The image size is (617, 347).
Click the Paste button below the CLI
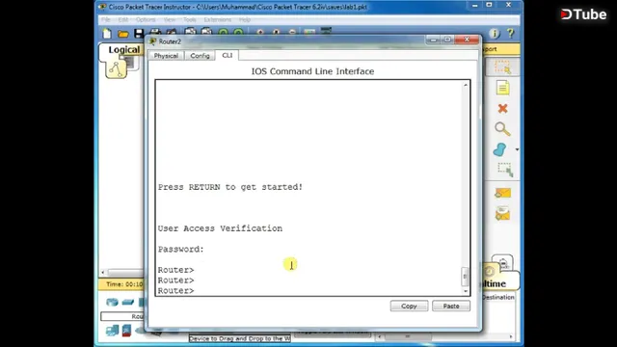(451, 306)
